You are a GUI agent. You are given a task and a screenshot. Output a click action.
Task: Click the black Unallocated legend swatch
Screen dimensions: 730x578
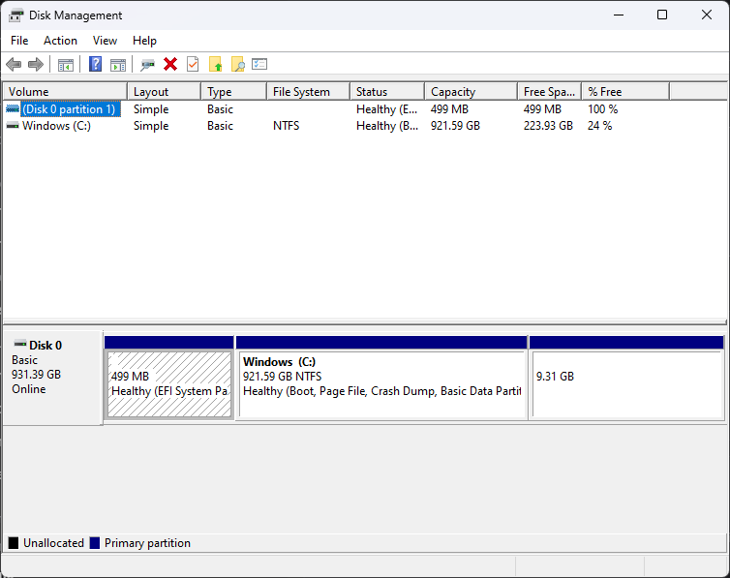point(14,543)
